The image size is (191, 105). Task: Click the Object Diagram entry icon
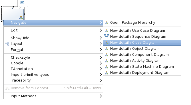point(106,49)
